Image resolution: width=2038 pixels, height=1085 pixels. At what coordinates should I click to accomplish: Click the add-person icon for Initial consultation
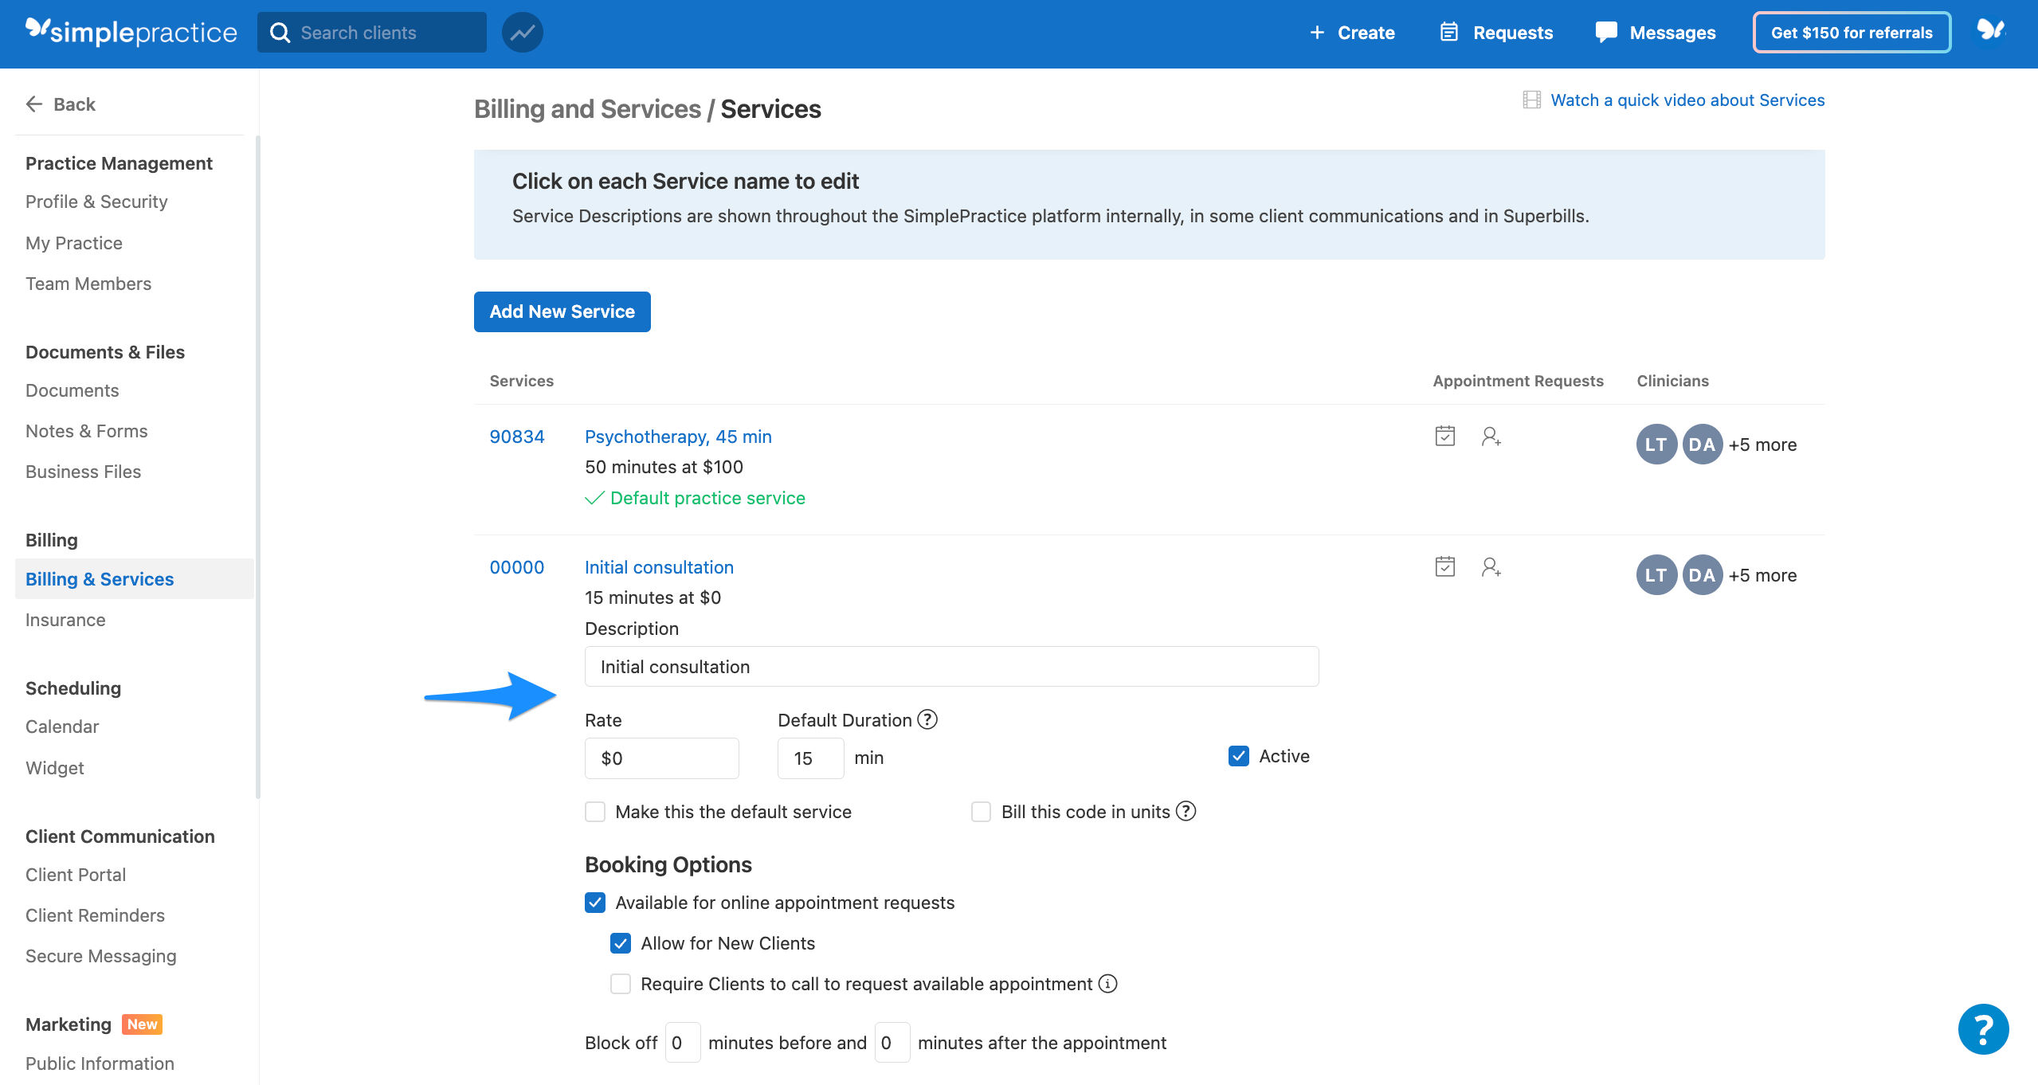click(x=1491, y=567)
